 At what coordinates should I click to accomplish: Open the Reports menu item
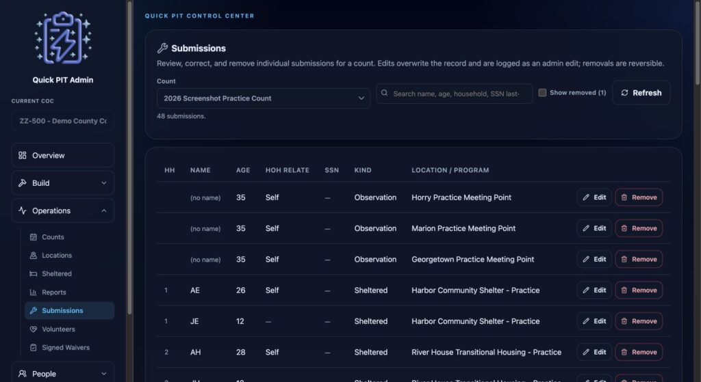tap(69, 292)
